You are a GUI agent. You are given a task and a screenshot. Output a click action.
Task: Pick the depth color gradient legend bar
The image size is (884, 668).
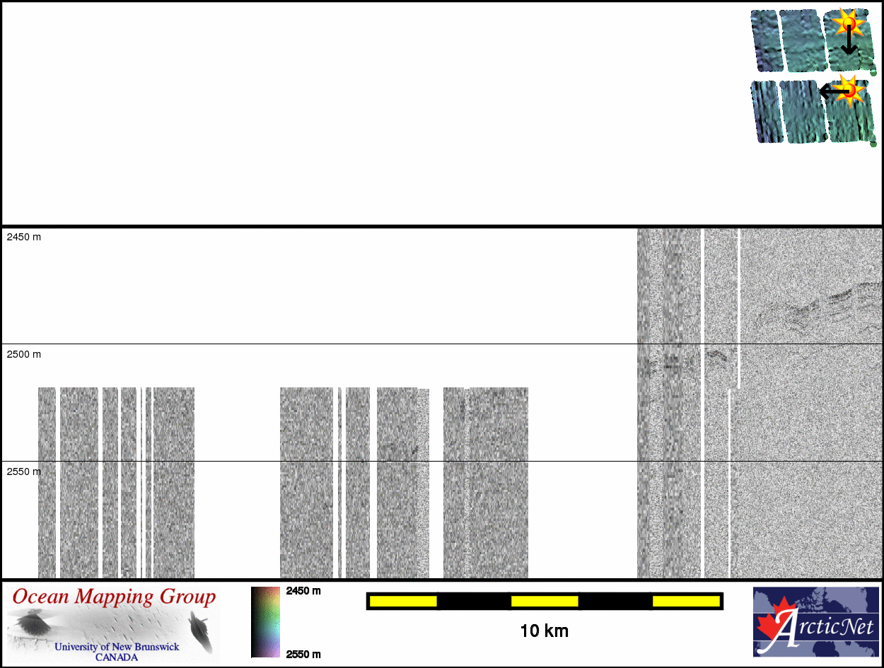265,622
